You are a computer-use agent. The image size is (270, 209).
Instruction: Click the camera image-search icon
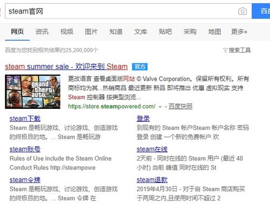(242, 11)
